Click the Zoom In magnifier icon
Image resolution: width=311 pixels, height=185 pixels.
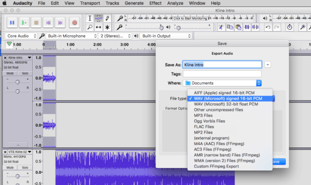point(302,27)
